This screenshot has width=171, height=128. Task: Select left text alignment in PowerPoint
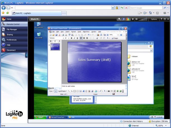81,38
